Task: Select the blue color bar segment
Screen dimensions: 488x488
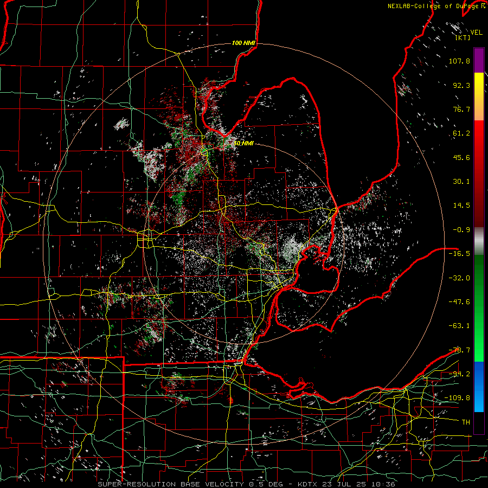Action: [479, 387]
